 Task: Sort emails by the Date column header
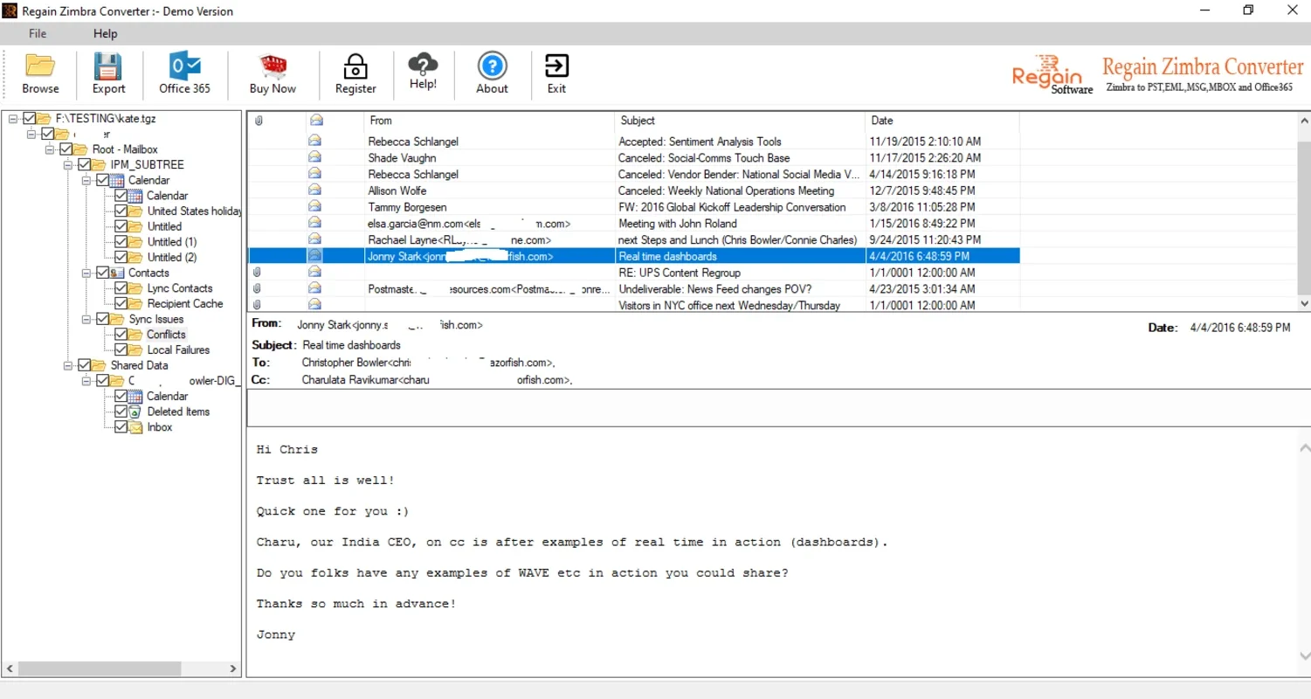pos(942,121)
